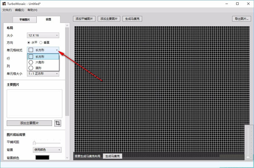
Task: Click the black 背景颜色 swatch
Action: (x=42, y=157)
